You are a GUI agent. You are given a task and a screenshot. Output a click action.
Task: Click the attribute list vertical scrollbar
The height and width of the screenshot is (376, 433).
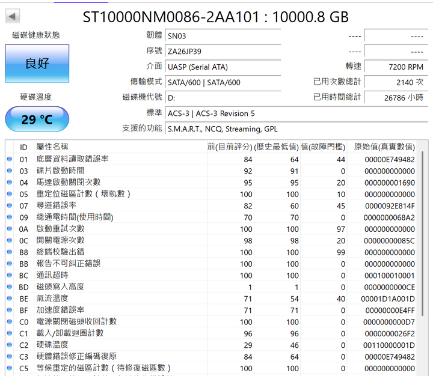coord(422,234)
